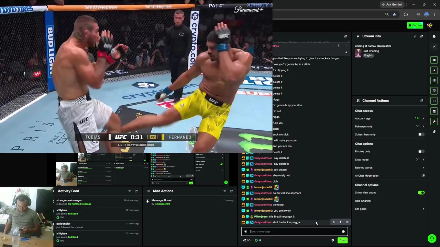Click the pin icon on the pinned chat message
The width and height of the screenshot is (440, 247).
tap(339, 46)
